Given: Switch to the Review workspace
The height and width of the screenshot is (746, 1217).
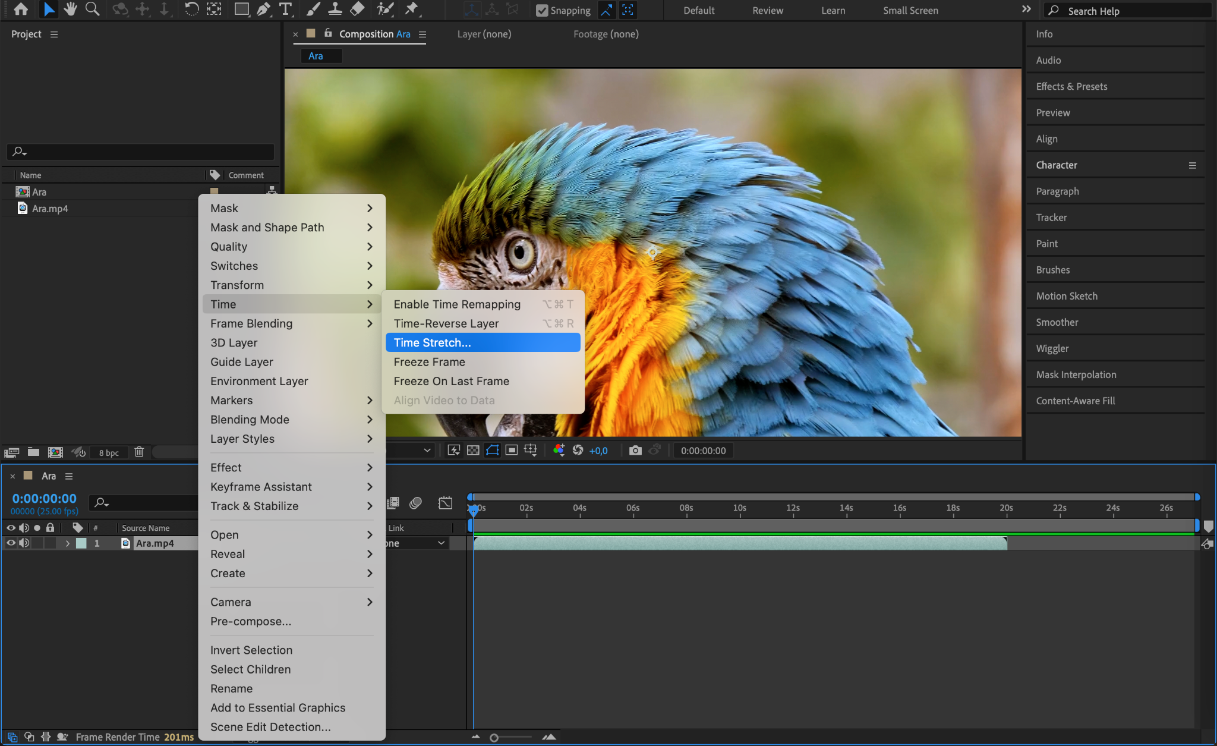Looking at the screenshot, I should [x=768, y=11].
